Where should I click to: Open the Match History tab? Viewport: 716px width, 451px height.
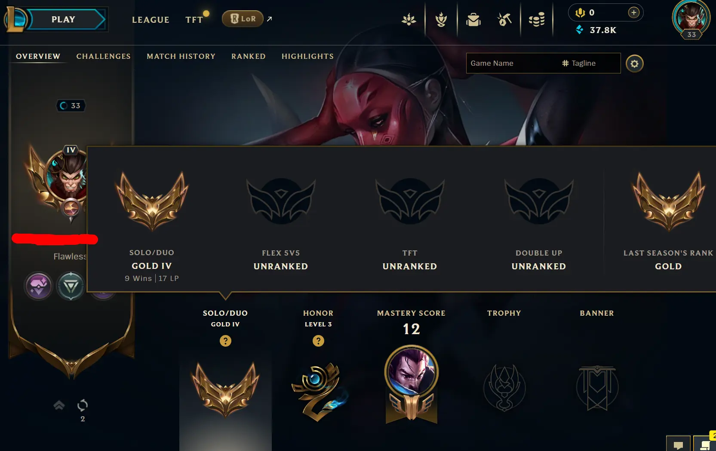point(181,56)
